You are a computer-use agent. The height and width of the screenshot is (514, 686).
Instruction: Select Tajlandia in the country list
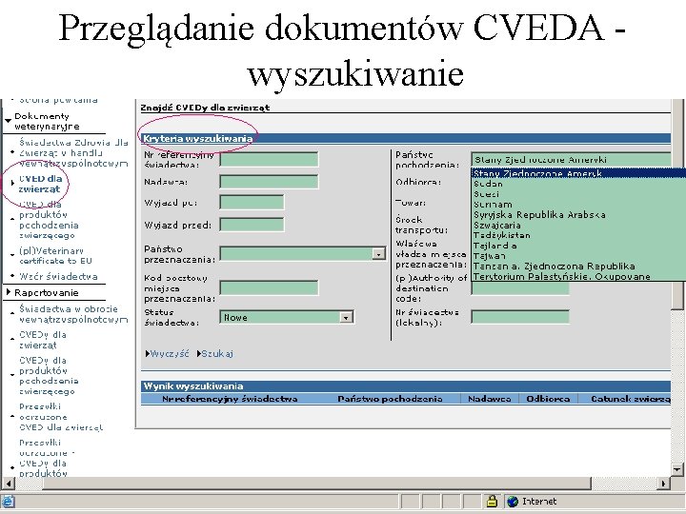coord(579,246)
